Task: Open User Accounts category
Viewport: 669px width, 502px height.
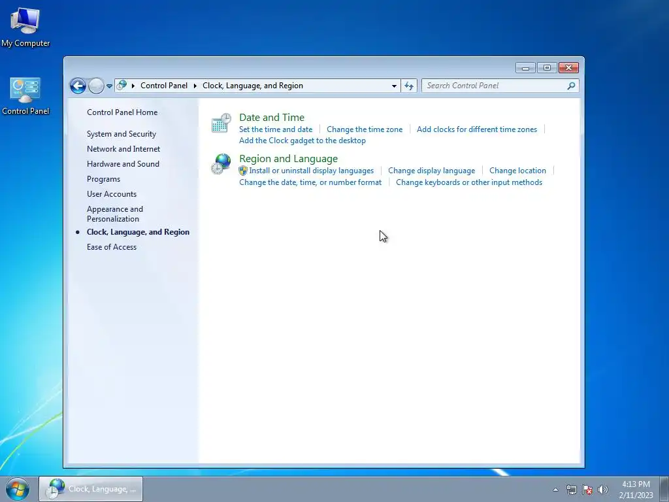Action: (111, 194)
